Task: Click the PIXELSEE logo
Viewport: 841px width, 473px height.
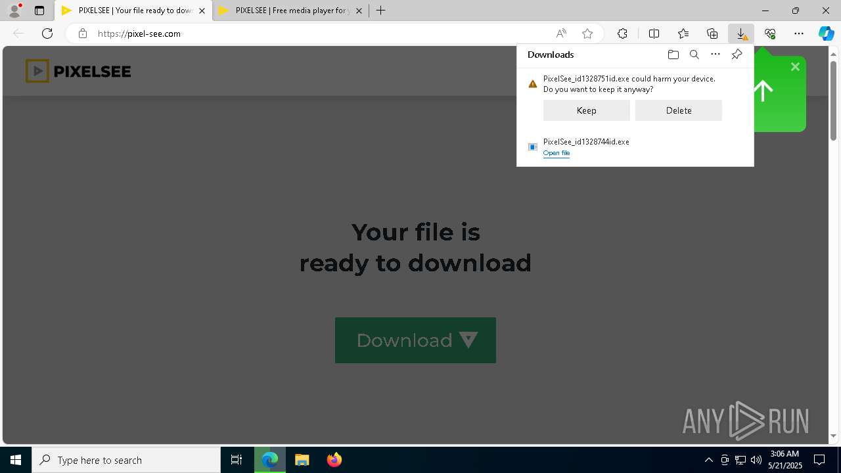Action: pyautogui.click(x=78, y=71)
